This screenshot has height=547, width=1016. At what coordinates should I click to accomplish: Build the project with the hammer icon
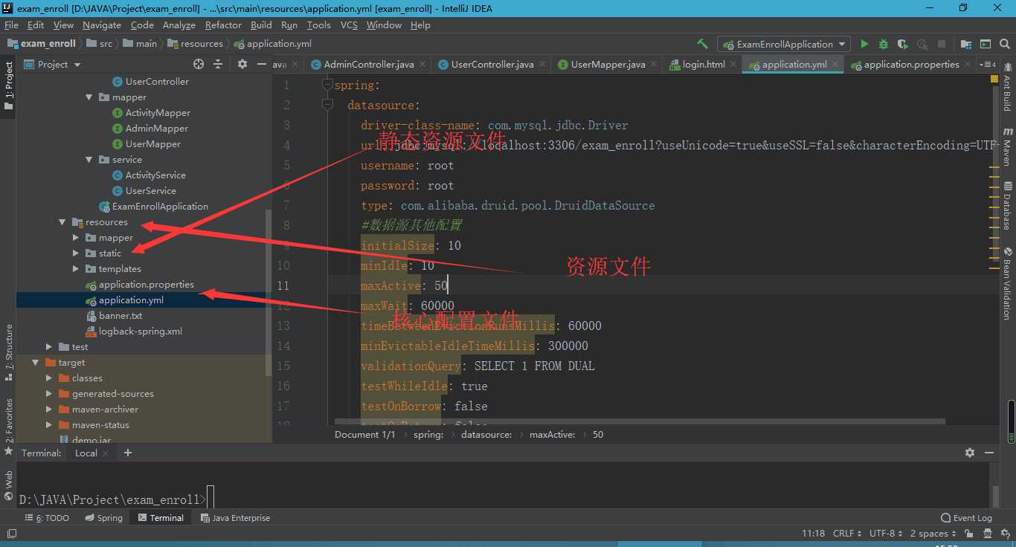[702, 44]
